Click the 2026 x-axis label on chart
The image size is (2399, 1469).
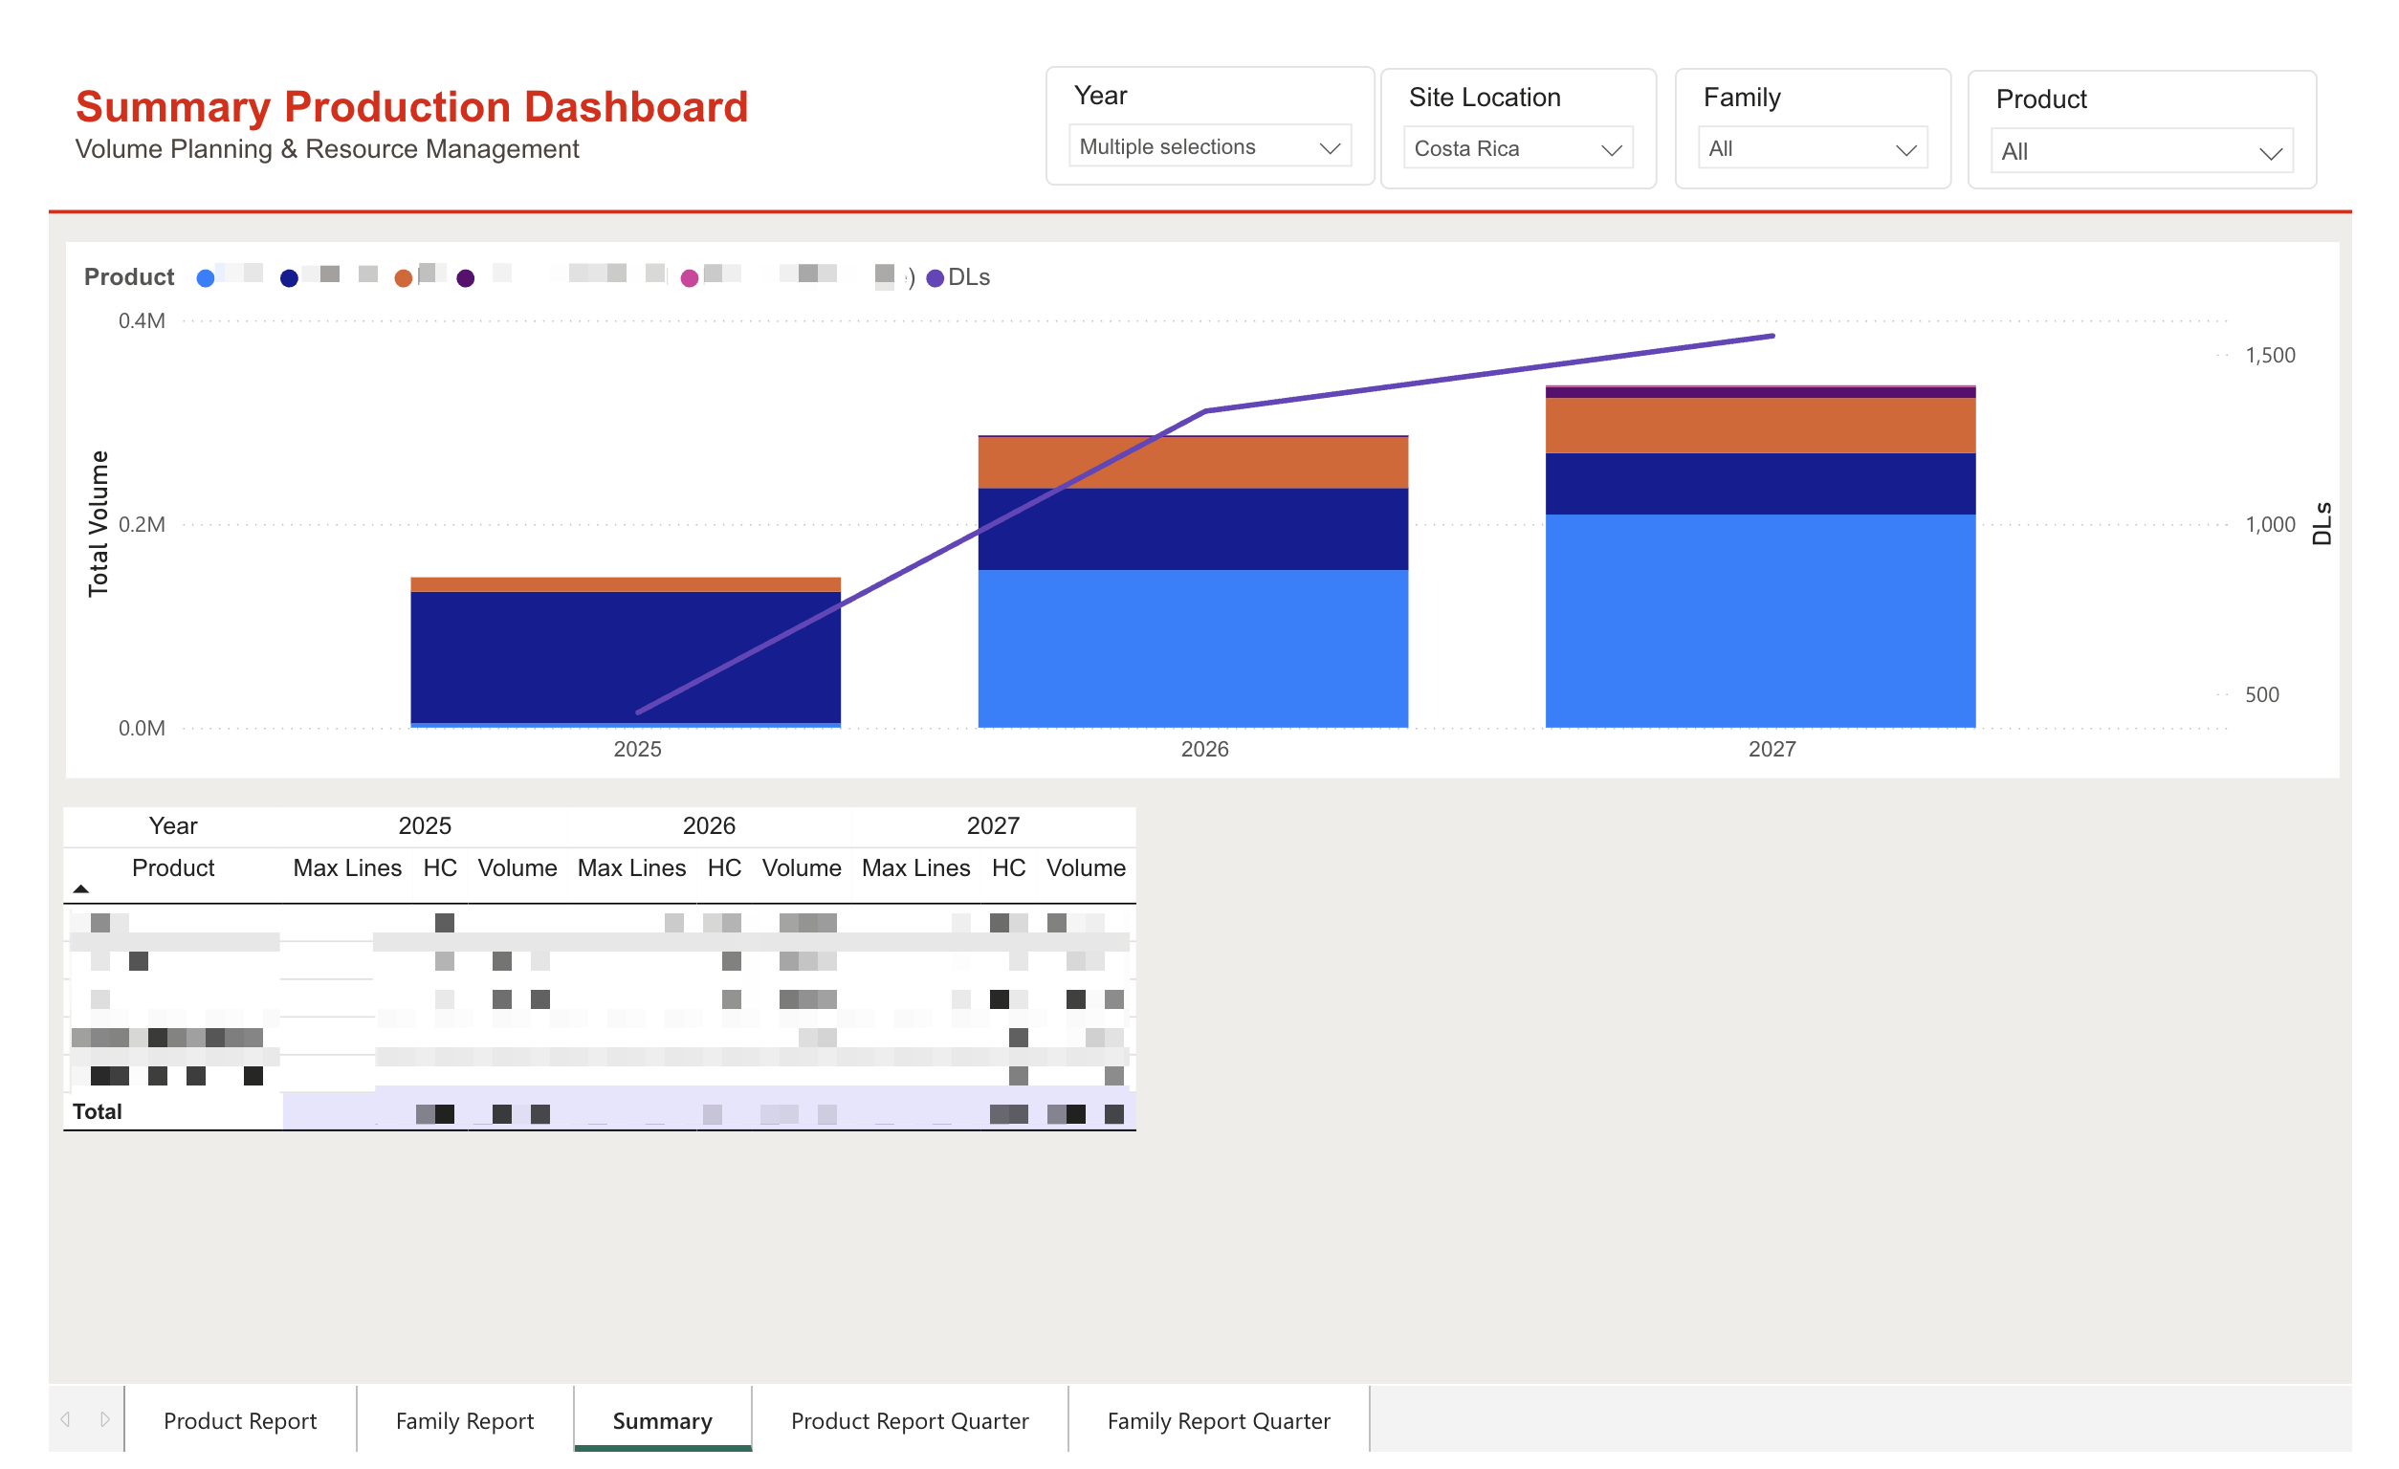click(1204, 749)
